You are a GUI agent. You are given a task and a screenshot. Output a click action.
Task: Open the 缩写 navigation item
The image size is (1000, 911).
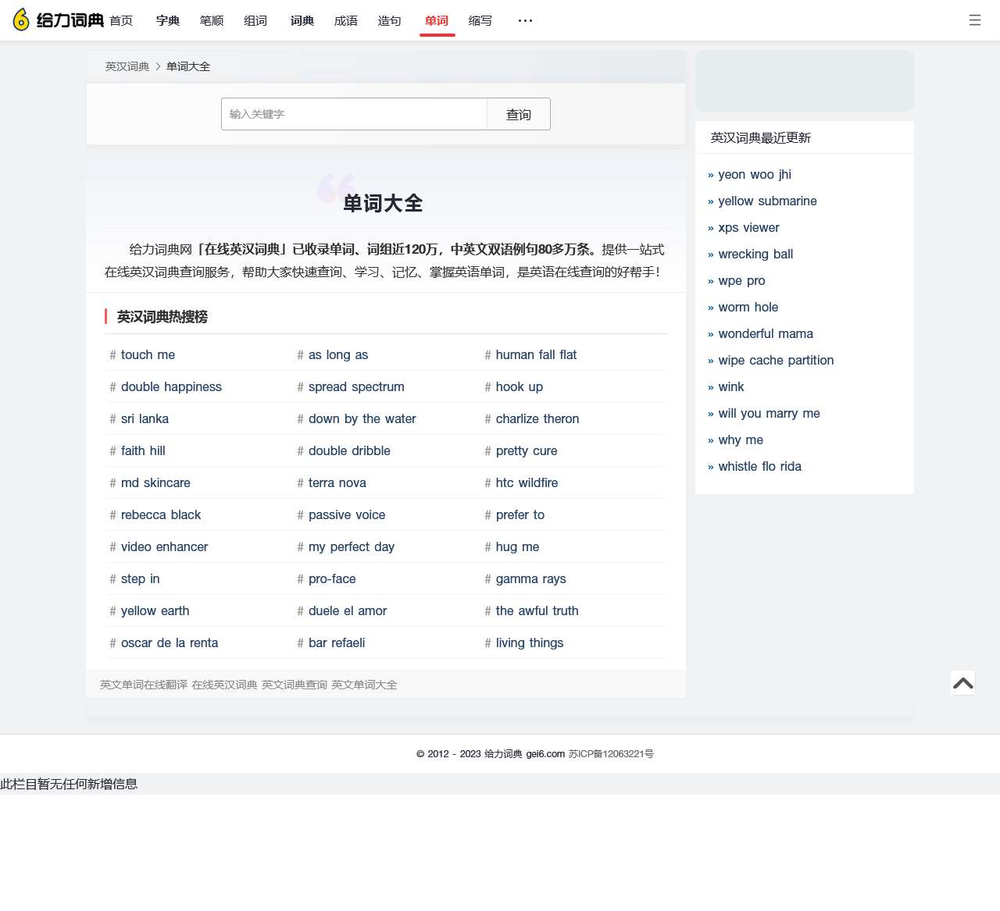480,21
